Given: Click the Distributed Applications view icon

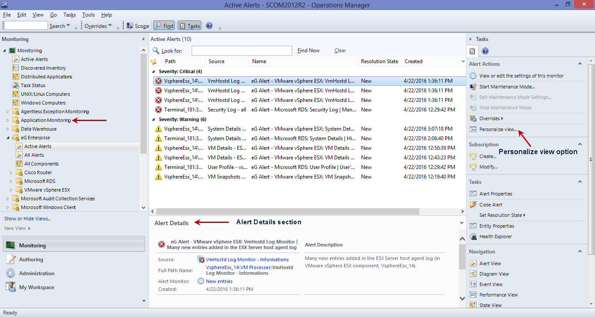Looking at the screenshot, I should coord(16,77).
